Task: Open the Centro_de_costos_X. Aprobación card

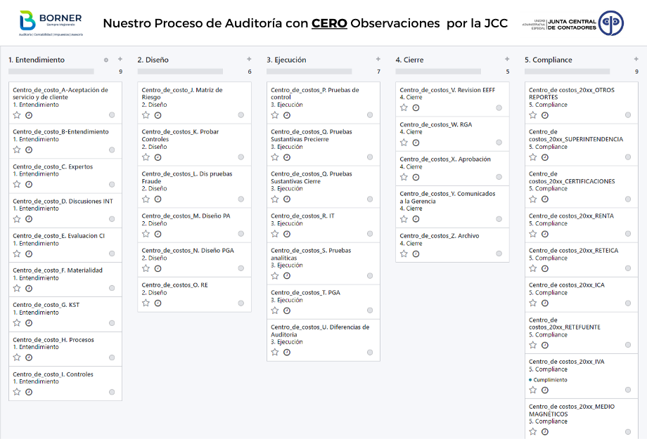Action: click(x=445, y=159)
